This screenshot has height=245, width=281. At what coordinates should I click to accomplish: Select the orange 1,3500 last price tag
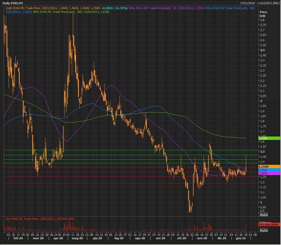269,166
